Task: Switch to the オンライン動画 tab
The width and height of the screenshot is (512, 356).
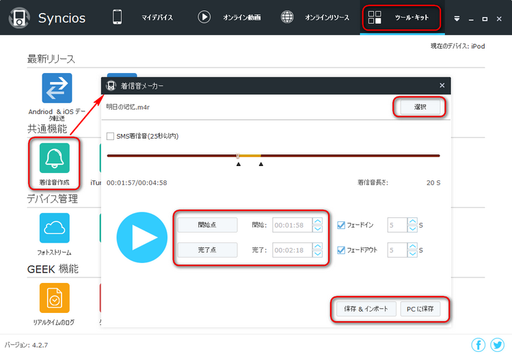Action: tap(229, 17)
